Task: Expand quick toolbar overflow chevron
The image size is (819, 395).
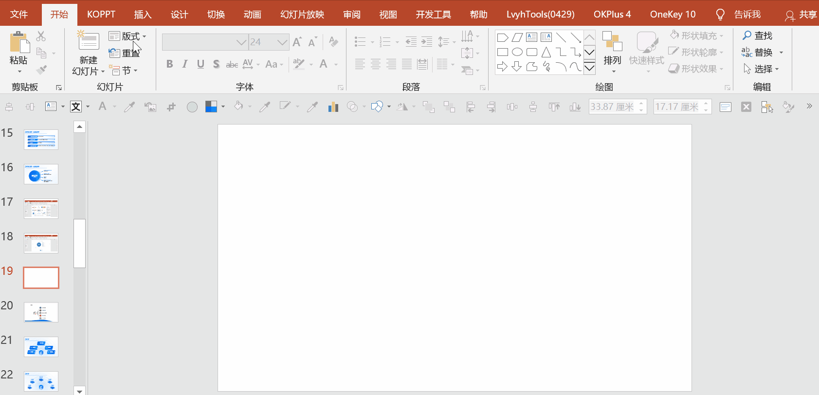Action: point(809,106)
